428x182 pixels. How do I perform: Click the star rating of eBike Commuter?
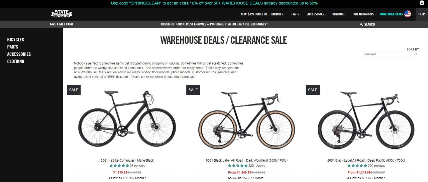[119, 166]
